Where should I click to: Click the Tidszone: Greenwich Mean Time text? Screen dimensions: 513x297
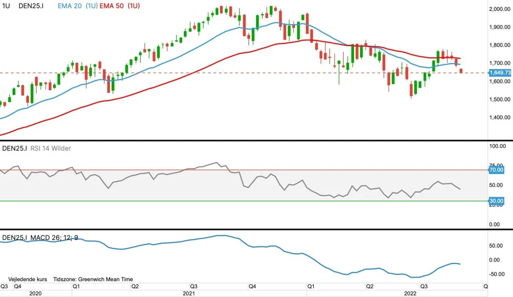[93, 279]
